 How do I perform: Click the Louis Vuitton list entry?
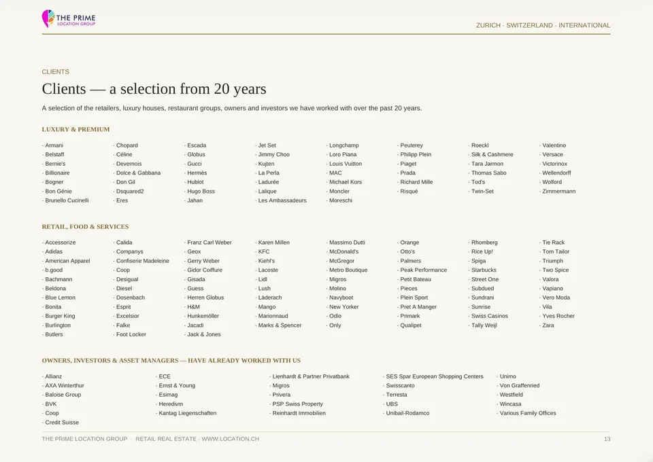tap(346, 164)
